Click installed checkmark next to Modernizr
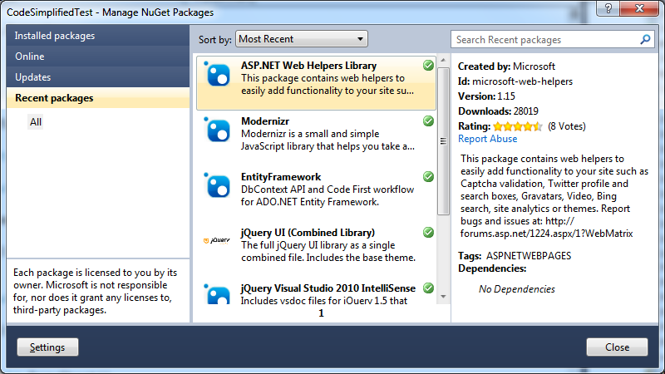This screenshot has width=665, height=374. pyautogui.click(x=428, y=121)
